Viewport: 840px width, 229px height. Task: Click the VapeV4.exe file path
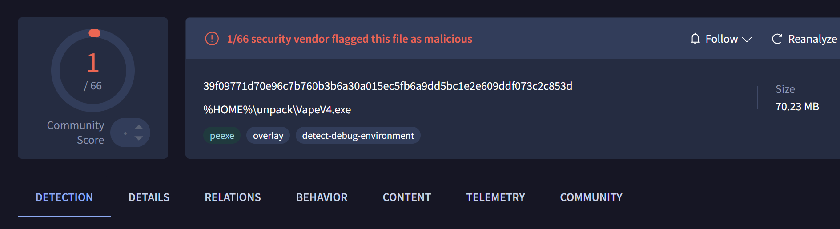(x=277, y=110)
